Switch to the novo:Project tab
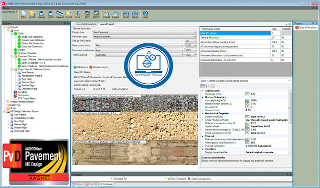 107,24
